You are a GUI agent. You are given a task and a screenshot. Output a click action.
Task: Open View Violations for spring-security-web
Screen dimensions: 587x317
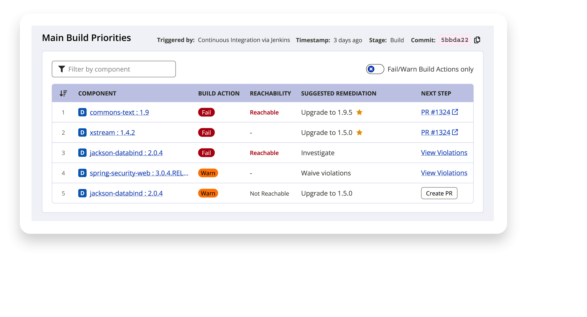[x=444, y=173]
